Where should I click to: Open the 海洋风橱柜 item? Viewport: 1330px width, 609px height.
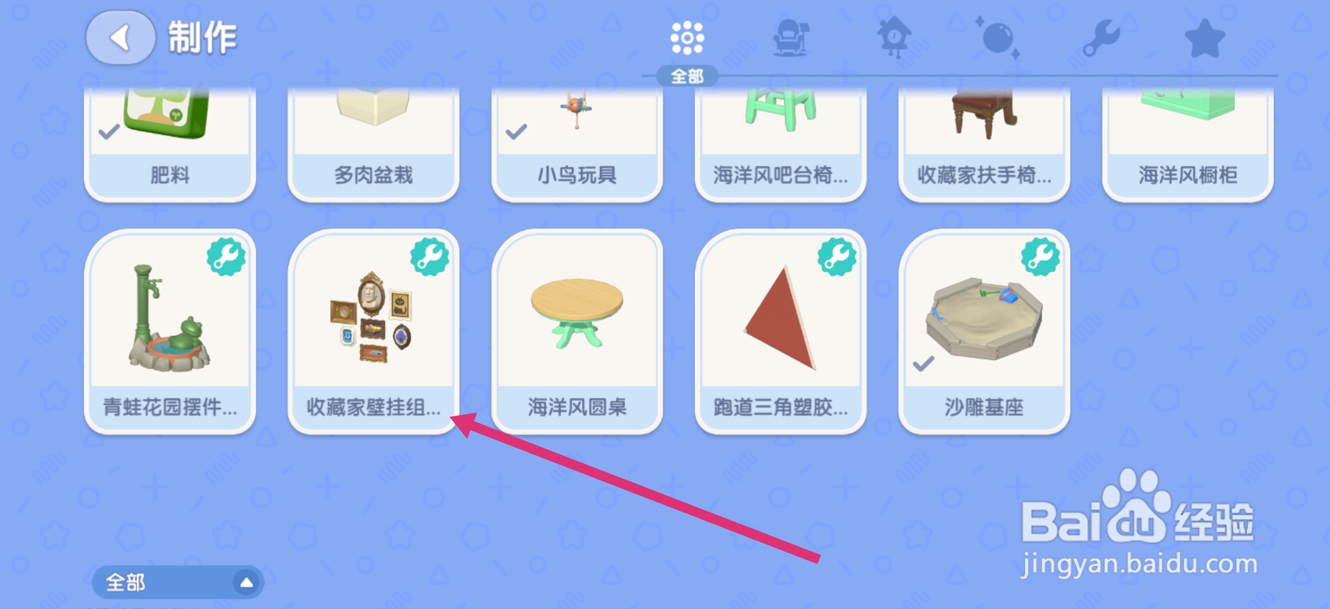[1188, 144]
